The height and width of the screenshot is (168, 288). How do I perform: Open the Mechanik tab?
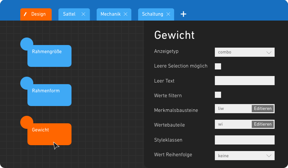click(110, 14)
